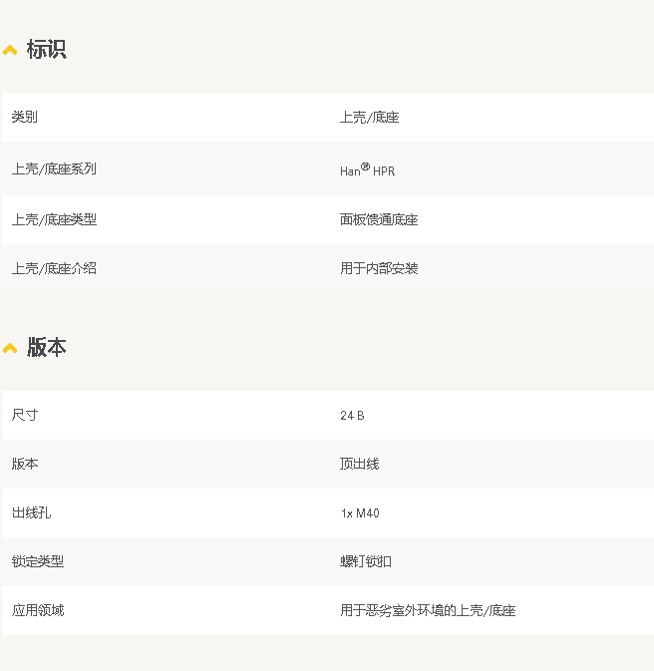Click the 24 B size value
Viewport: 654px width, 671px height.
(352, 416)
